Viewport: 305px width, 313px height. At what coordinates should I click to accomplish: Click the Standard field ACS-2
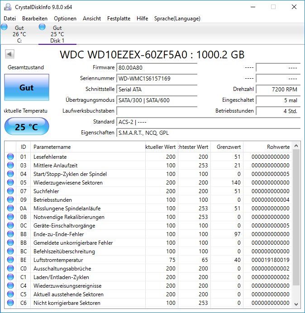coord(208,122)
